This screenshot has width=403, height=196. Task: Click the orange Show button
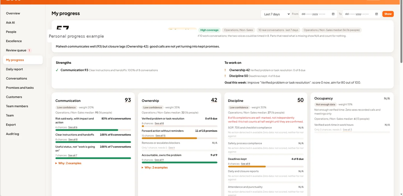click(388, 14)
